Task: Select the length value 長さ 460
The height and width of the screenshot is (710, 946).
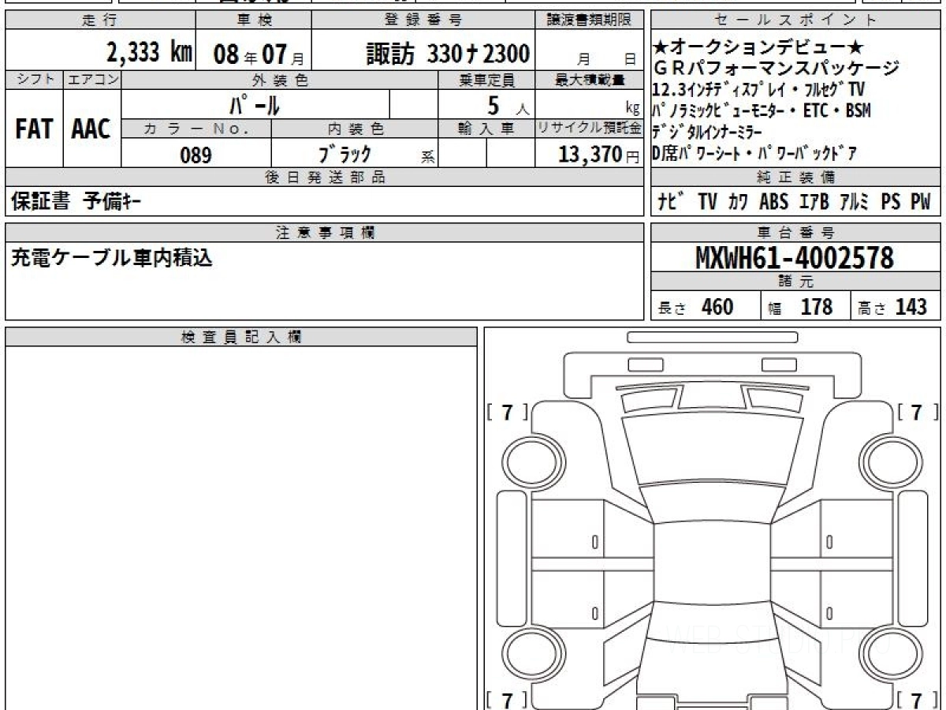Action: [x=695, y=307]
